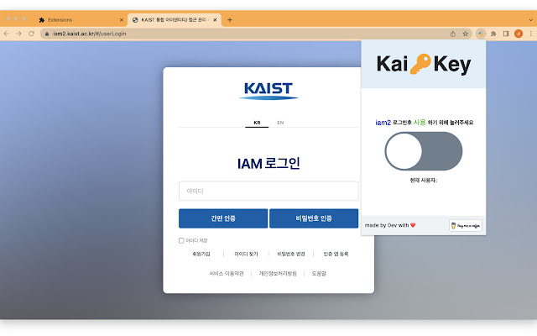Click the blue 'iam2' word in KaiKey popup
This screenshot has height=336, width=537.
[x=383, y=123]
